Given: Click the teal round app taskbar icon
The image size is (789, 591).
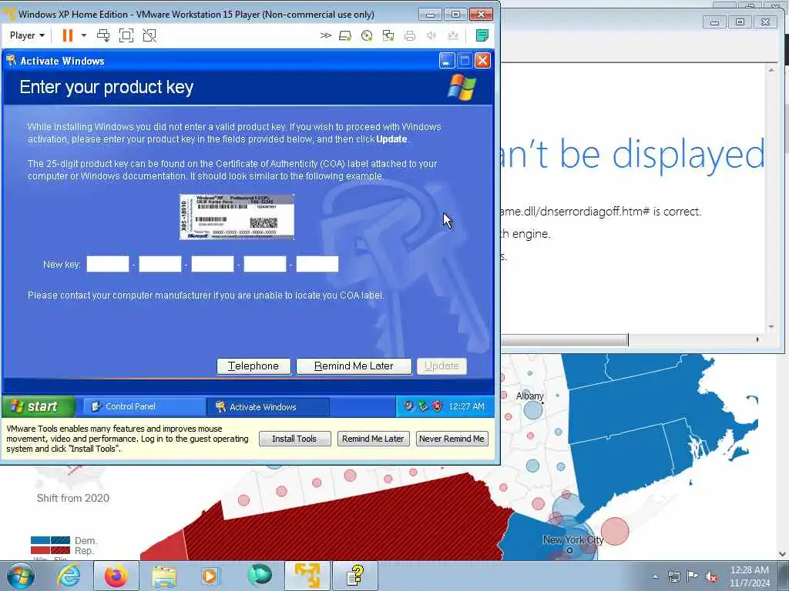Looking at the screenshot, I should point(260,576).
